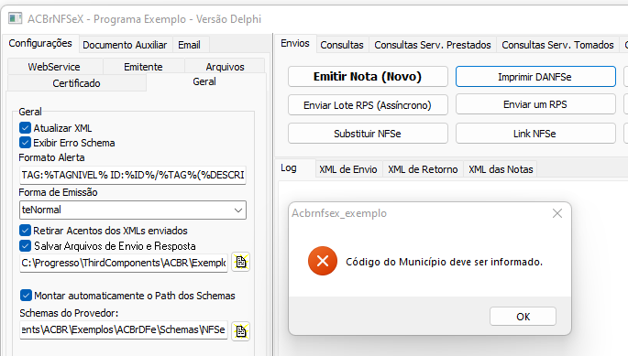628x356 pixels.
Task: Open the Consultas tab
Action: click(342, 45)
